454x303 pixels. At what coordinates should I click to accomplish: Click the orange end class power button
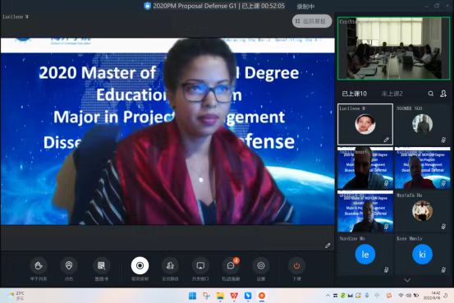tap(296, 265)
